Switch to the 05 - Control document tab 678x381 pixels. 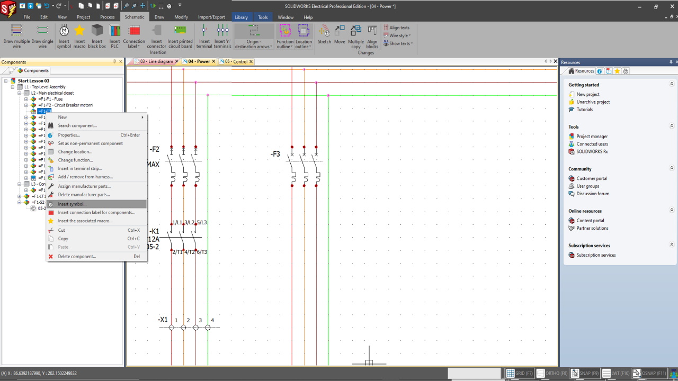(x=236, y=61)
